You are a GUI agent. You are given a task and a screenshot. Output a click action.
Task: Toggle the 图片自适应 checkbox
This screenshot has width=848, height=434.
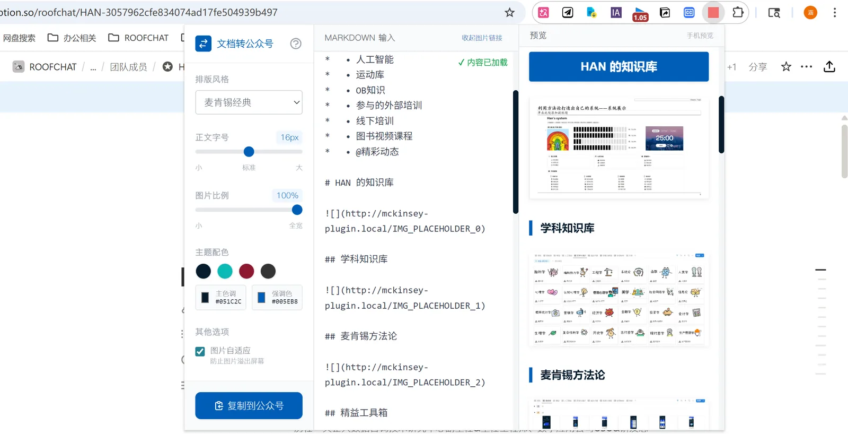point(200,351)
